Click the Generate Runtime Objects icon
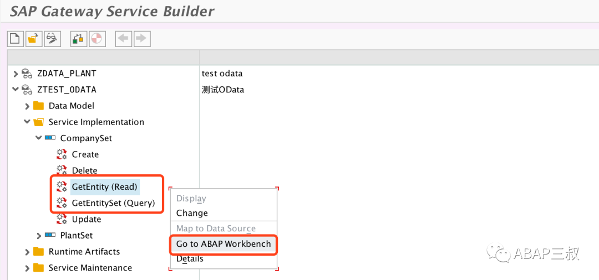Viewport: 599px width, 280px height. 79,39
